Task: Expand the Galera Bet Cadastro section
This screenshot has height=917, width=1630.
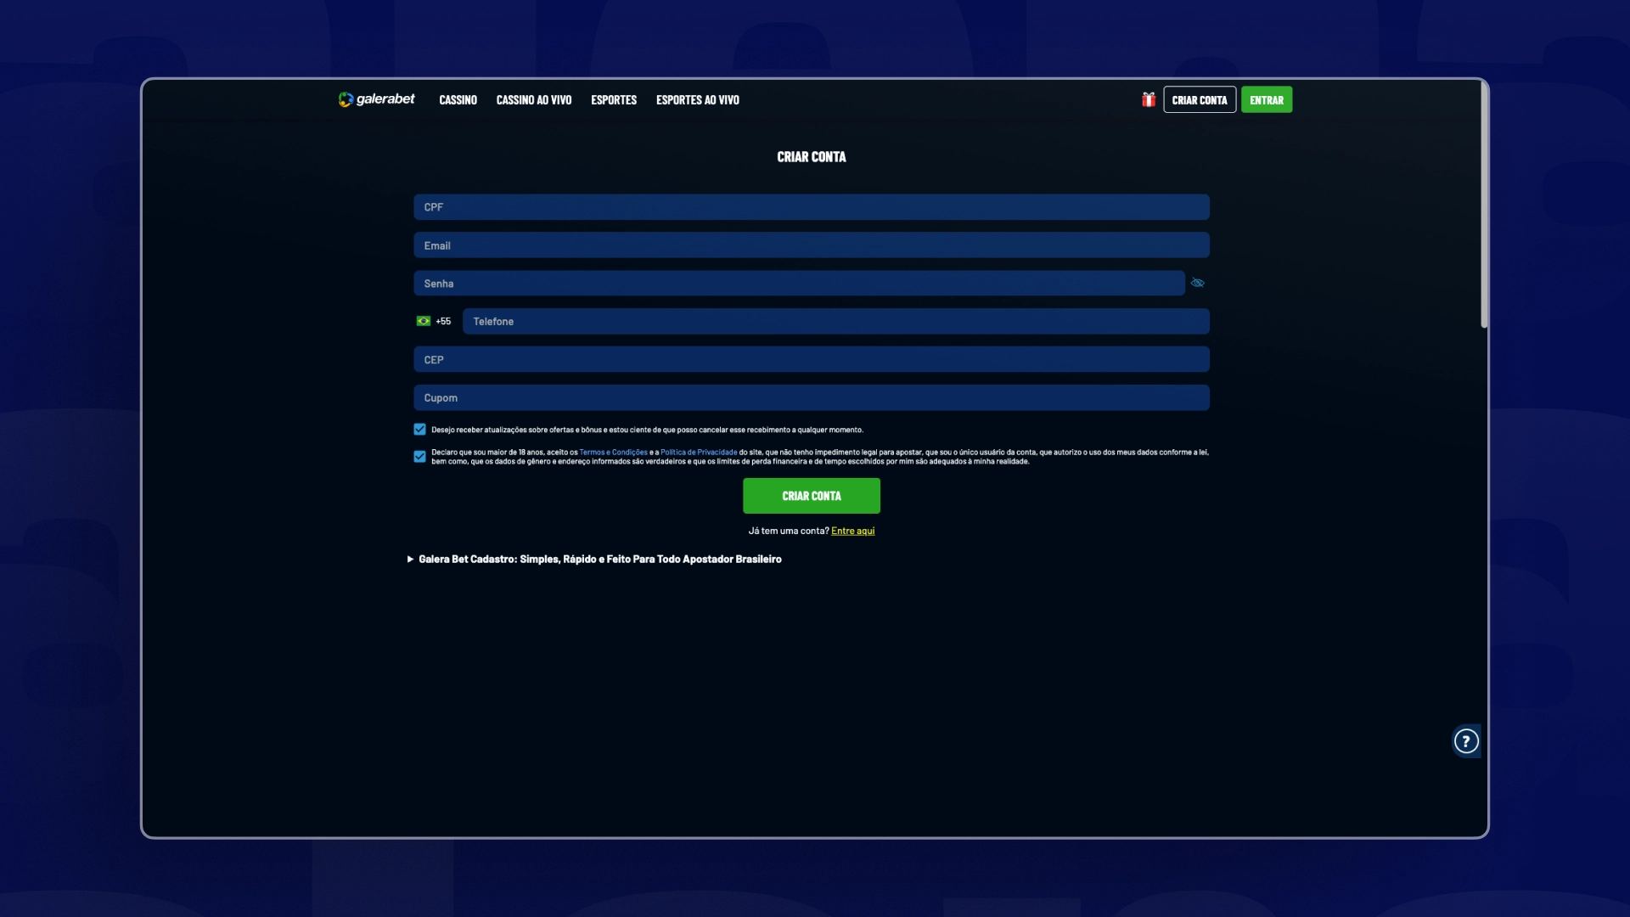Action: [594, 559]
